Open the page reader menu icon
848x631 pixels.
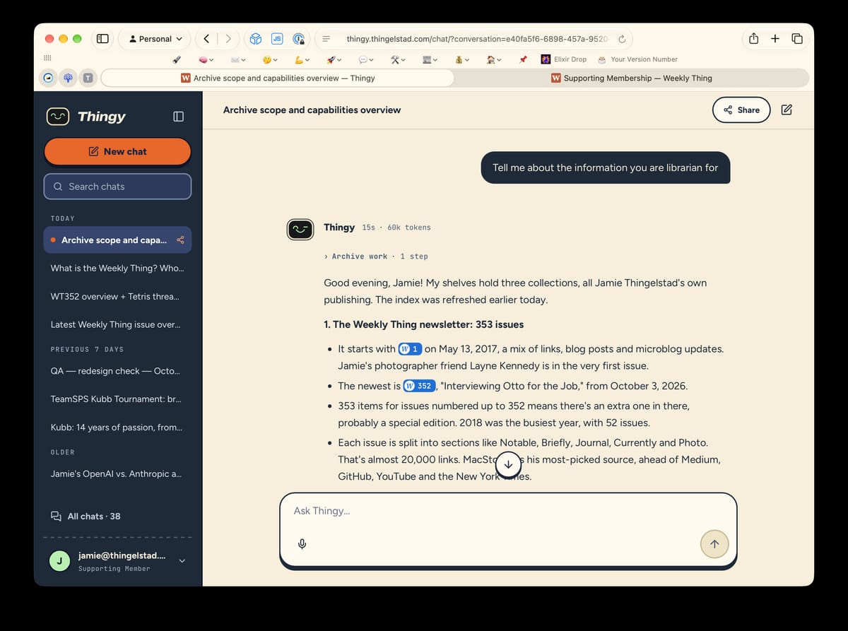click(326, 39)
